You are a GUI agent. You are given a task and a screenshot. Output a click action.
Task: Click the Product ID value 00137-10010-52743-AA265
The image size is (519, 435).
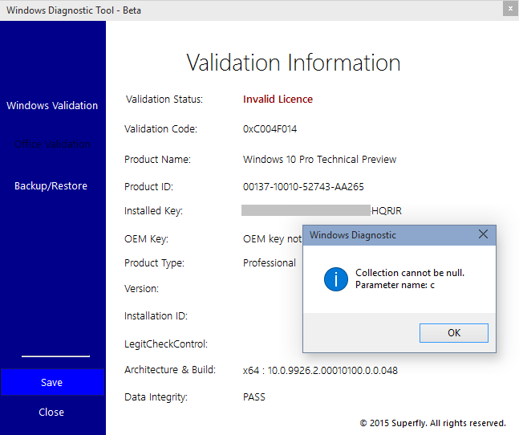tap(303, 187)
